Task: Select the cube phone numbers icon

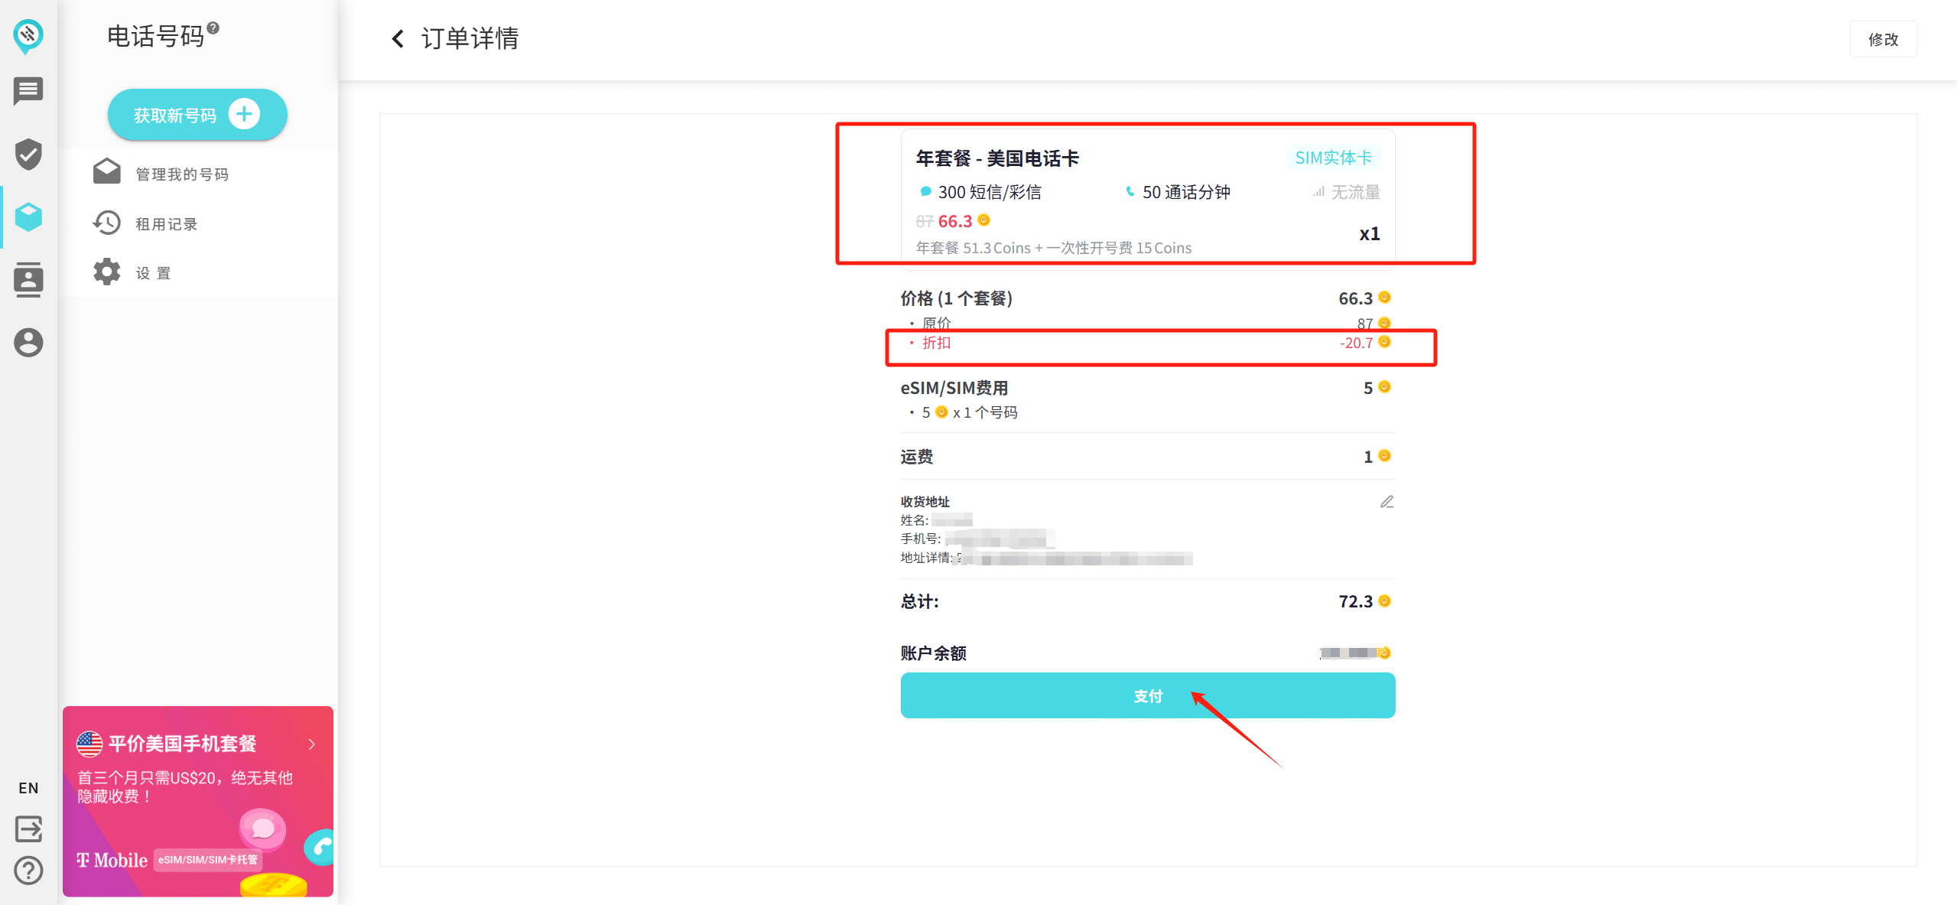Action: tap(28, 217)
